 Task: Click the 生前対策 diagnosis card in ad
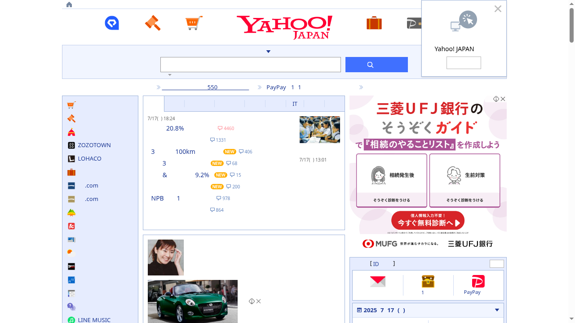tap(465, 180)
